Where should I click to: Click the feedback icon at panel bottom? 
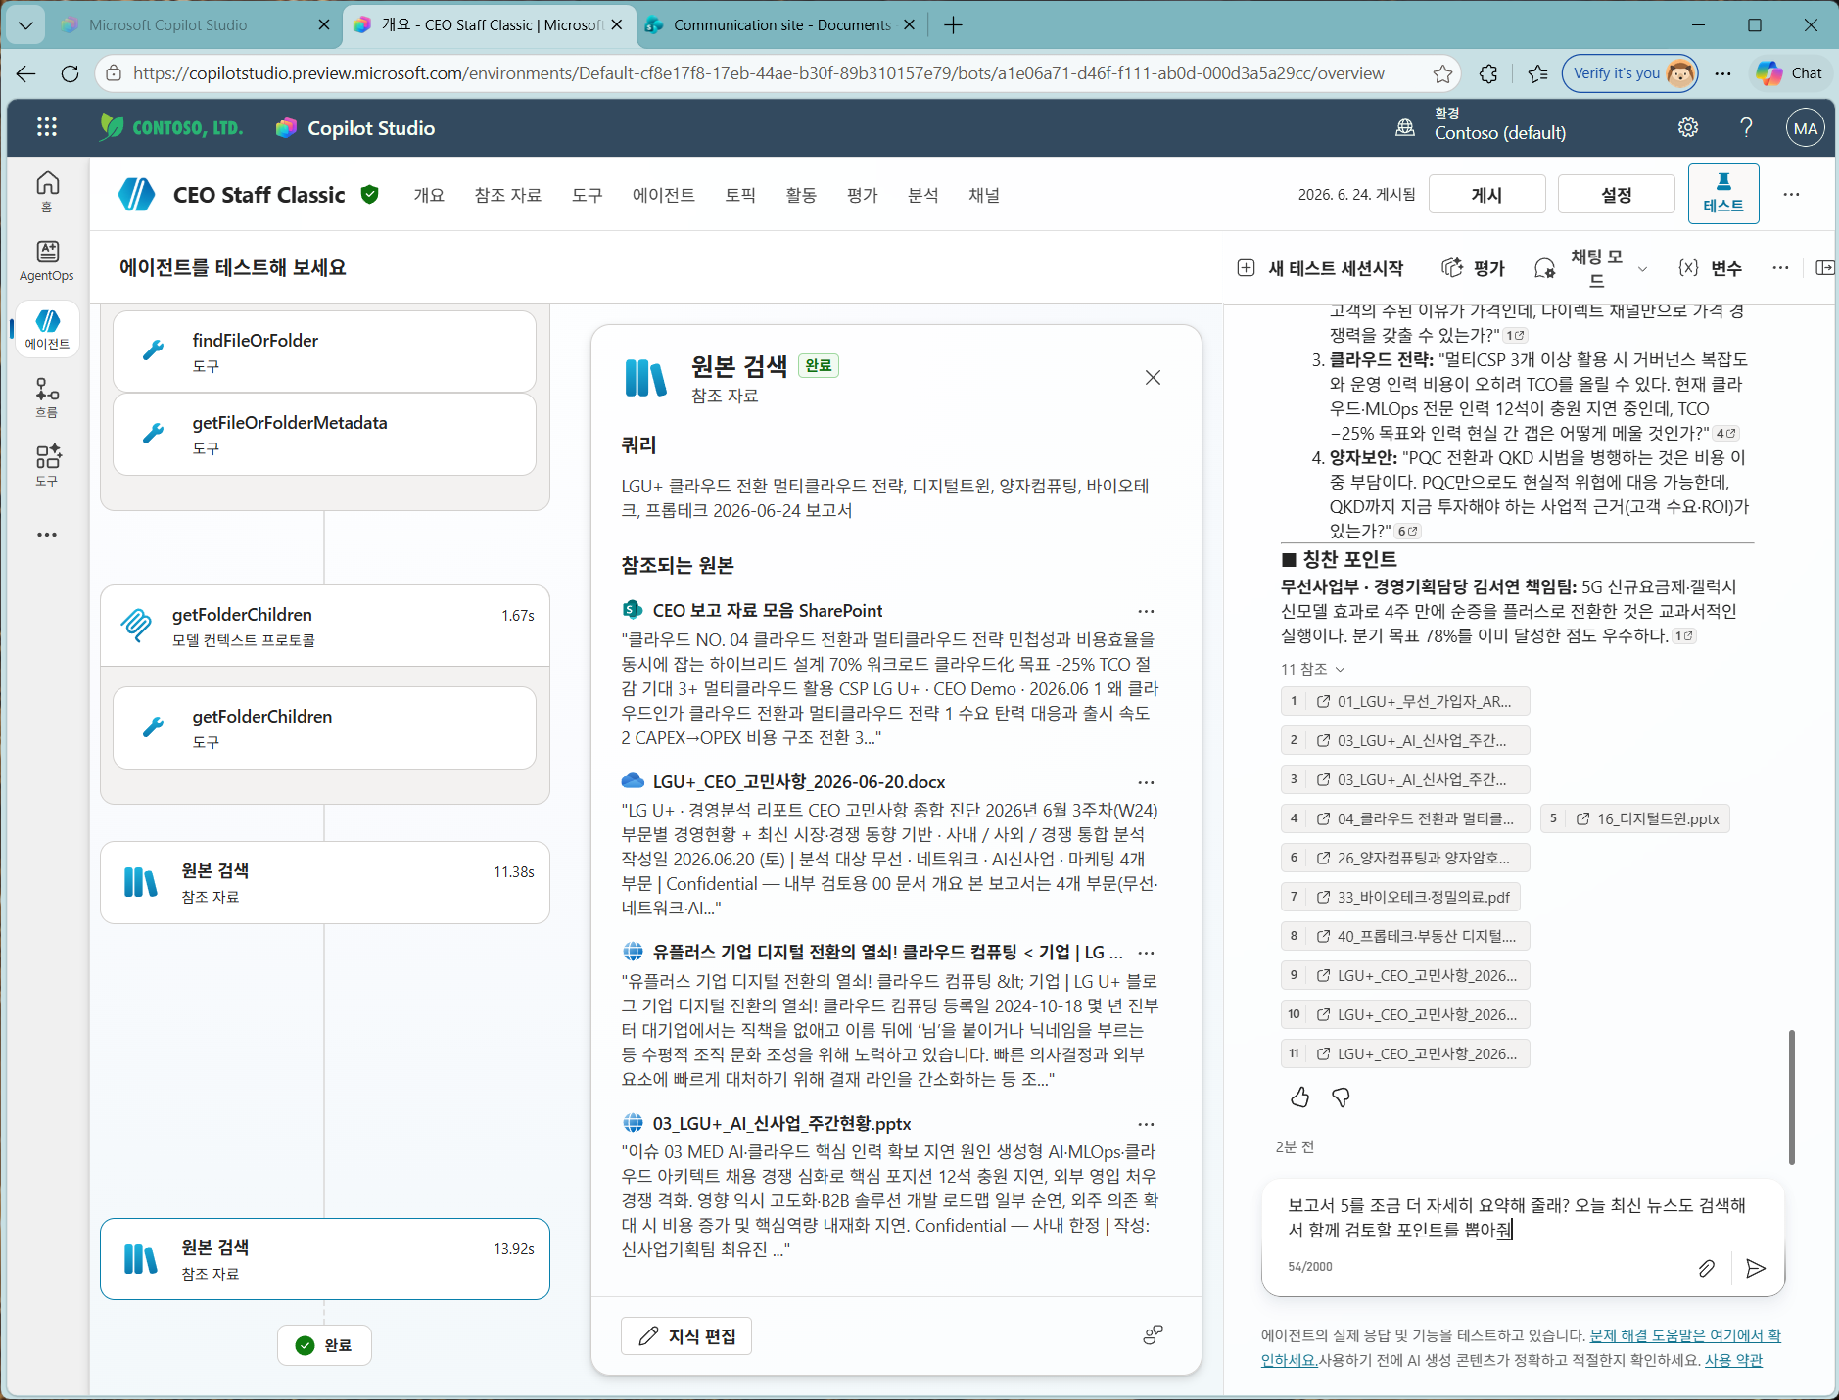pyautogui.click(x=1153, y=1334)
